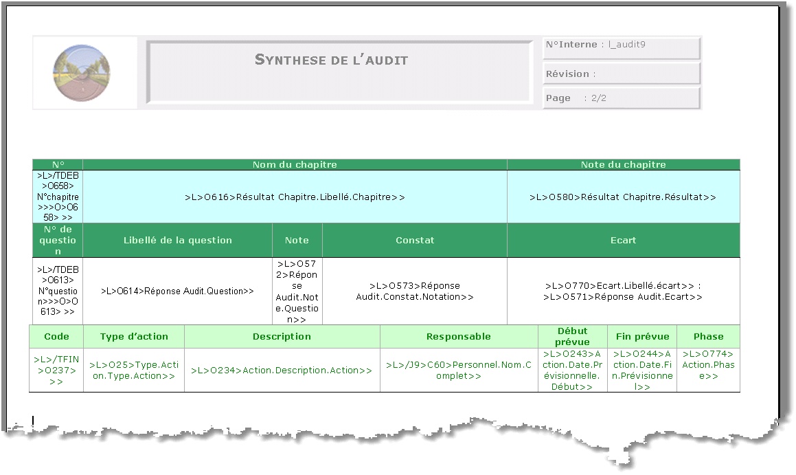Click the Constat column header
The width and height of the screenshot is (796, 475).
coord(414,241)
